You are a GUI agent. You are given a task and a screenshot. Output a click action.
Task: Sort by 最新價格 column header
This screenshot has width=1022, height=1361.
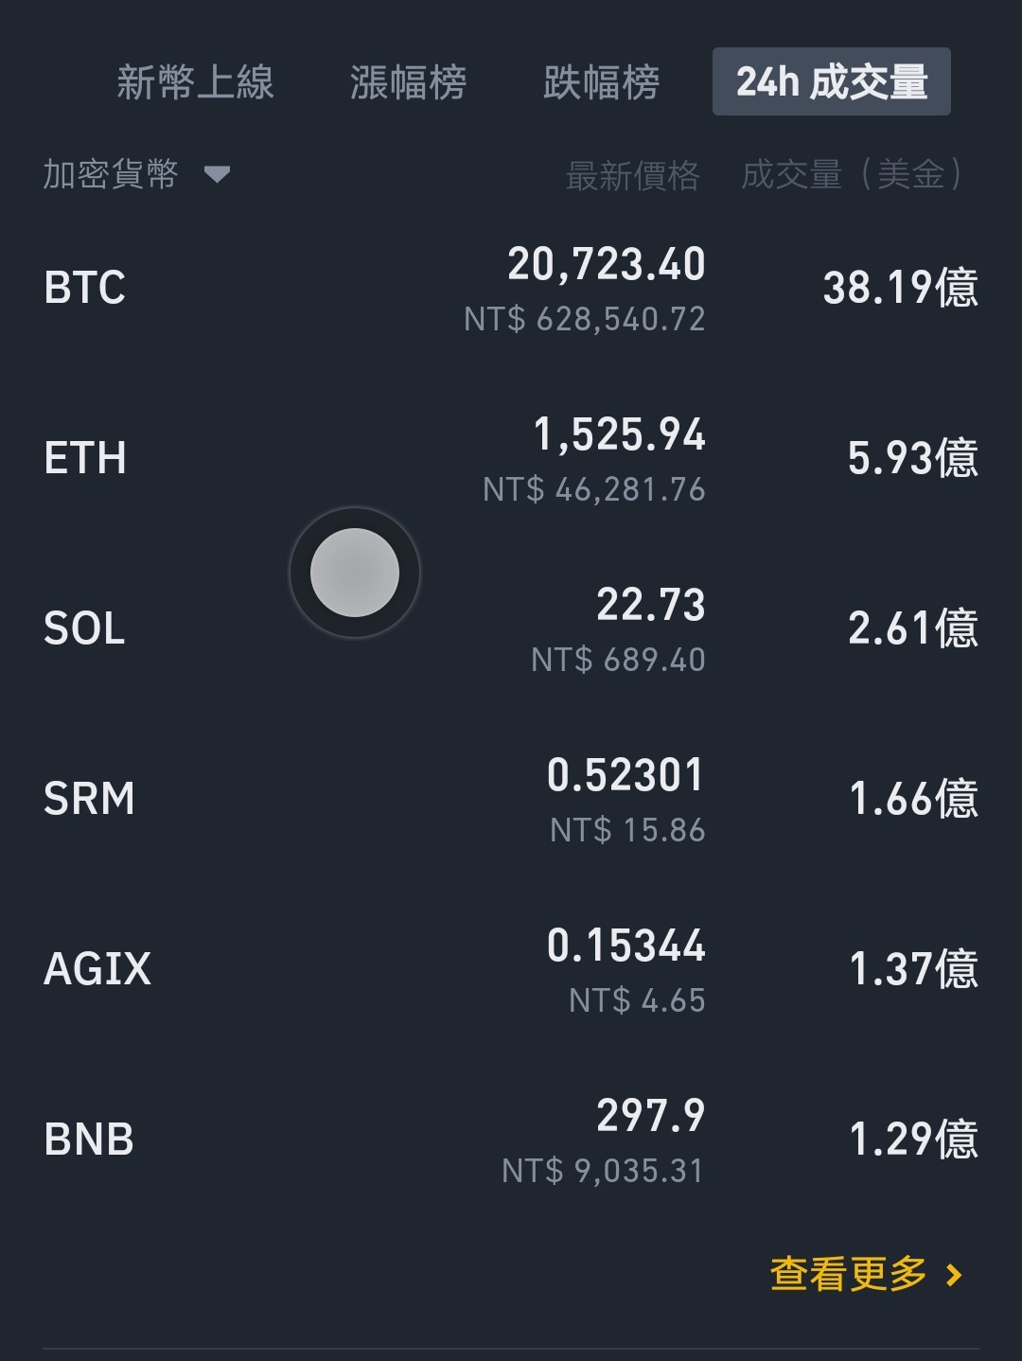click(632, 175)
